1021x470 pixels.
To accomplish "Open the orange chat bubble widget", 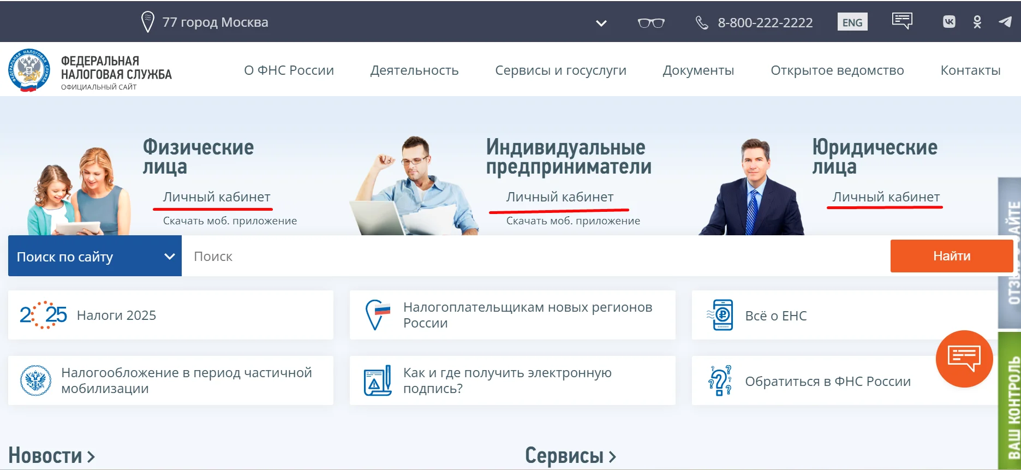I will (964, 359).
